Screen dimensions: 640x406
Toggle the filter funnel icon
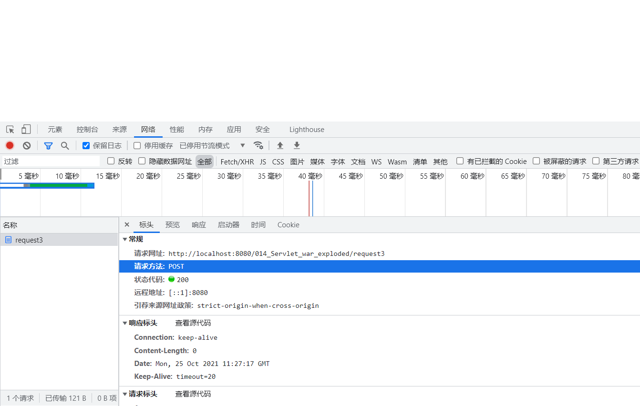(48, 145)
